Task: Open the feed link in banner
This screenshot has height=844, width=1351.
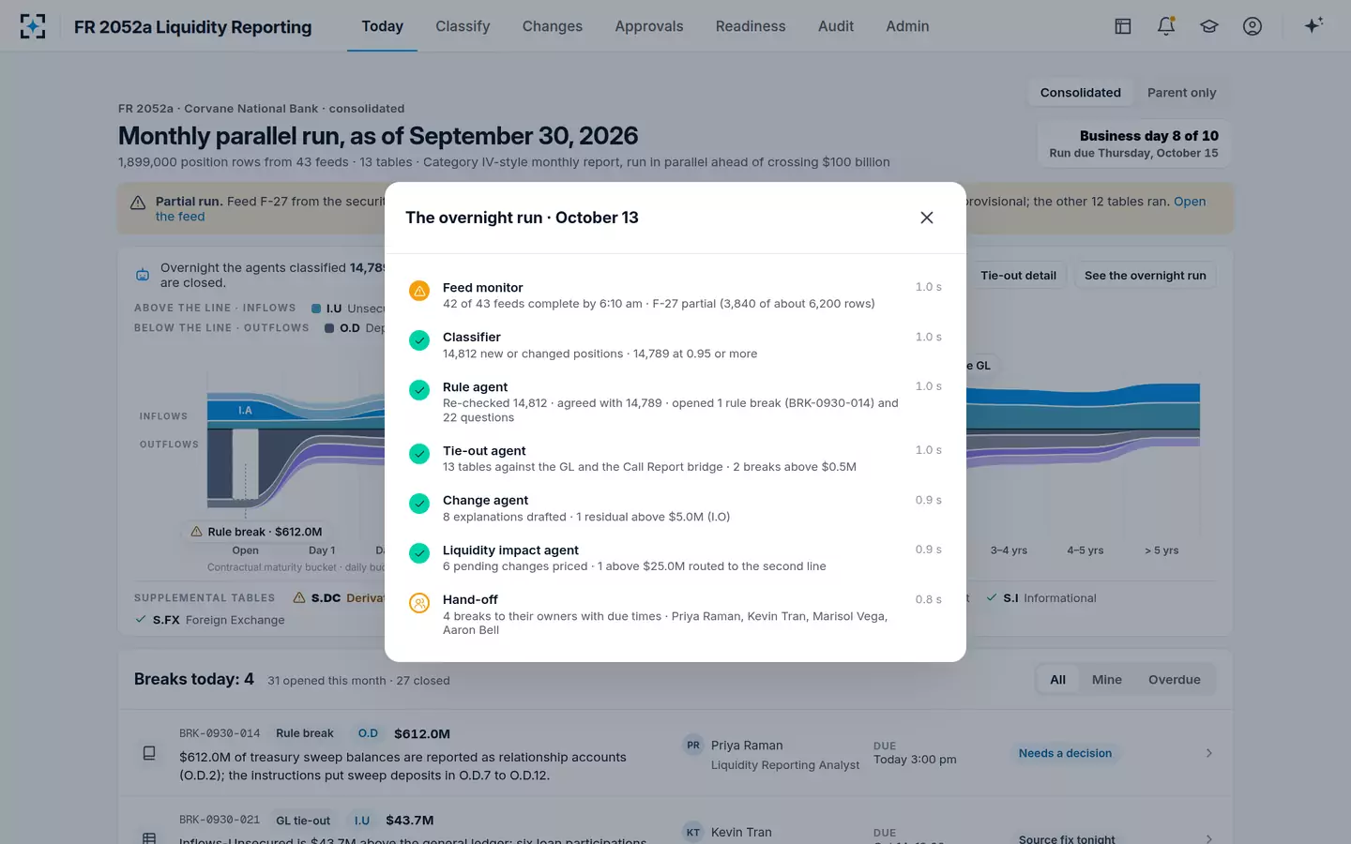Action: point(1189,202)
